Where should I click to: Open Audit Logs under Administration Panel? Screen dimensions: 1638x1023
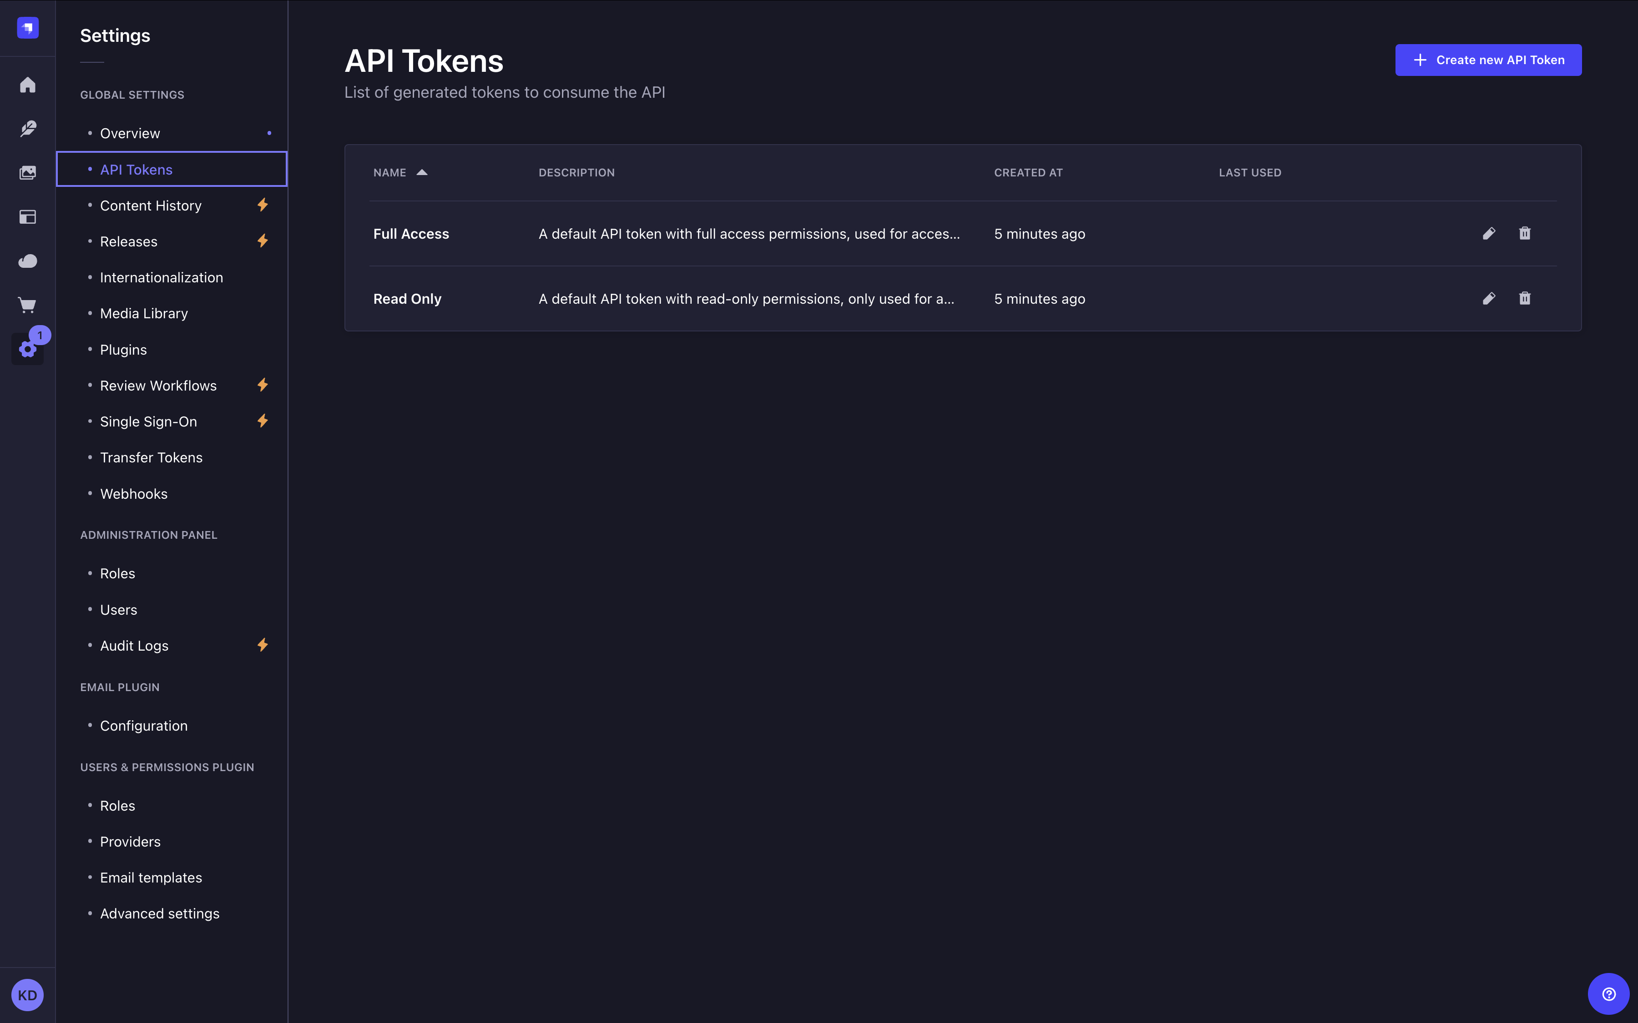click(134, 645)
